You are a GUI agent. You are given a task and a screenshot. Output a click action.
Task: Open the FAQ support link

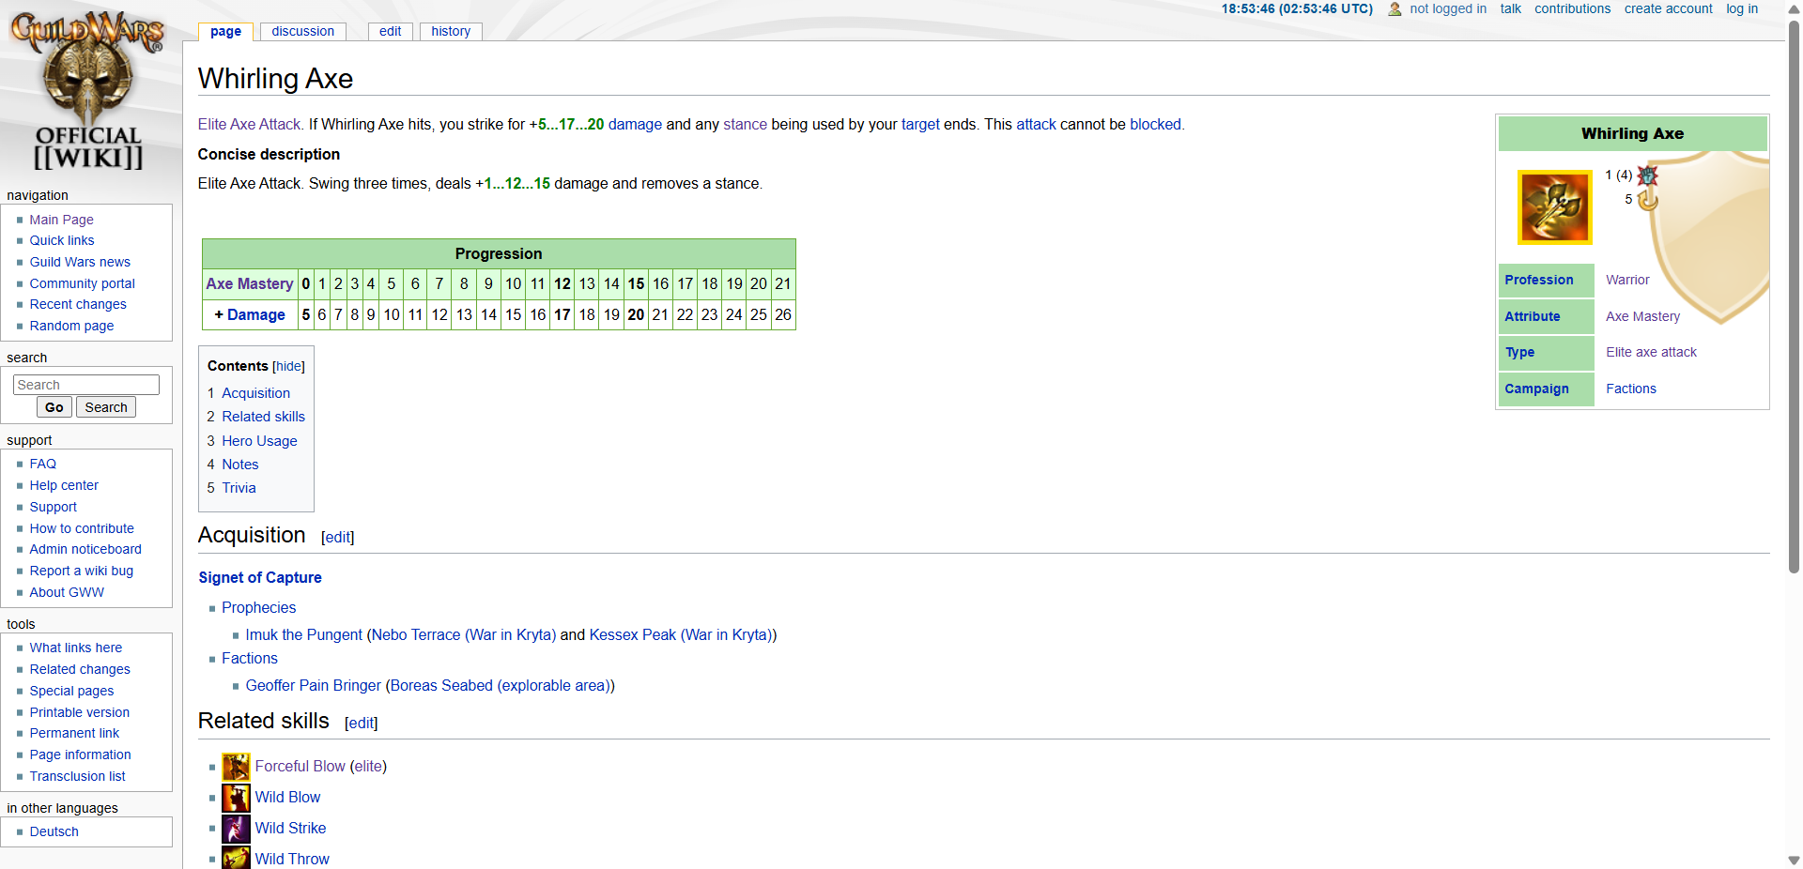pos(42,464)
